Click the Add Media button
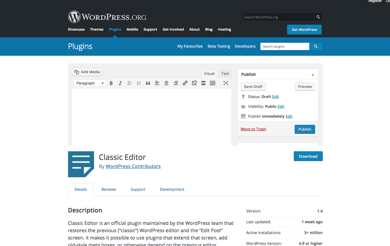This screenshot has width=390, height=246. click(87, 72)
